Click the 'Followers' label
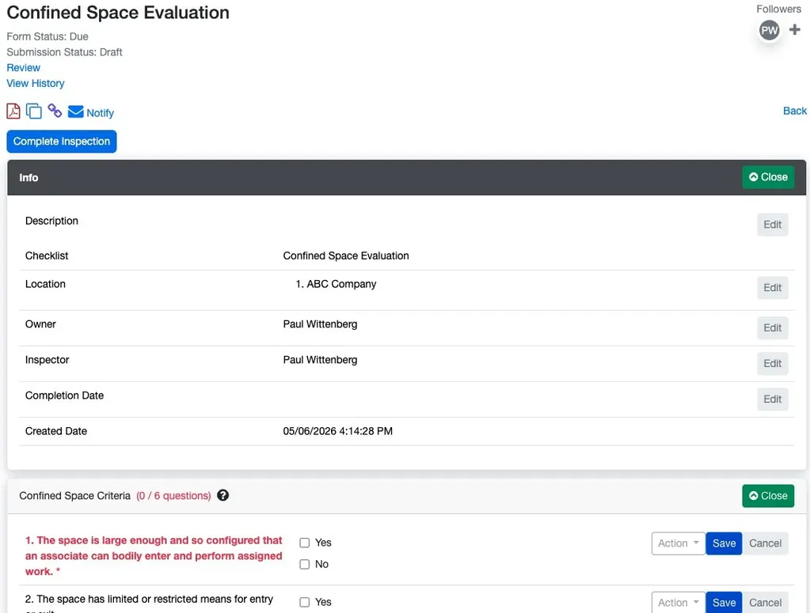The width and height of the screenshot is (810, 613). (x=778, y=9)
